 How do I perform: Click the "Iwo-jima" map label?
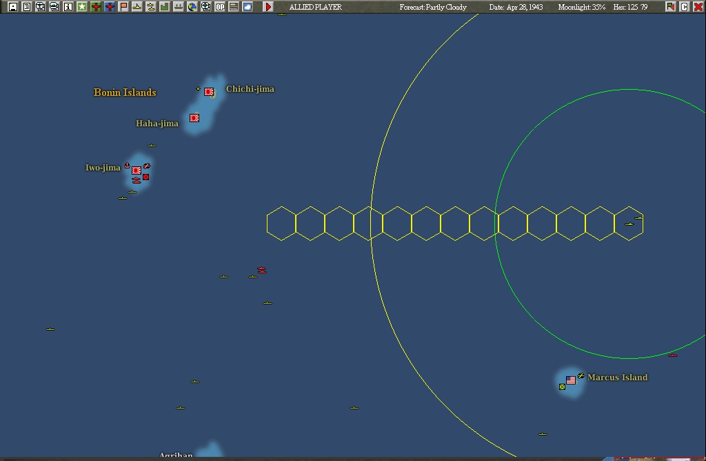103,168
